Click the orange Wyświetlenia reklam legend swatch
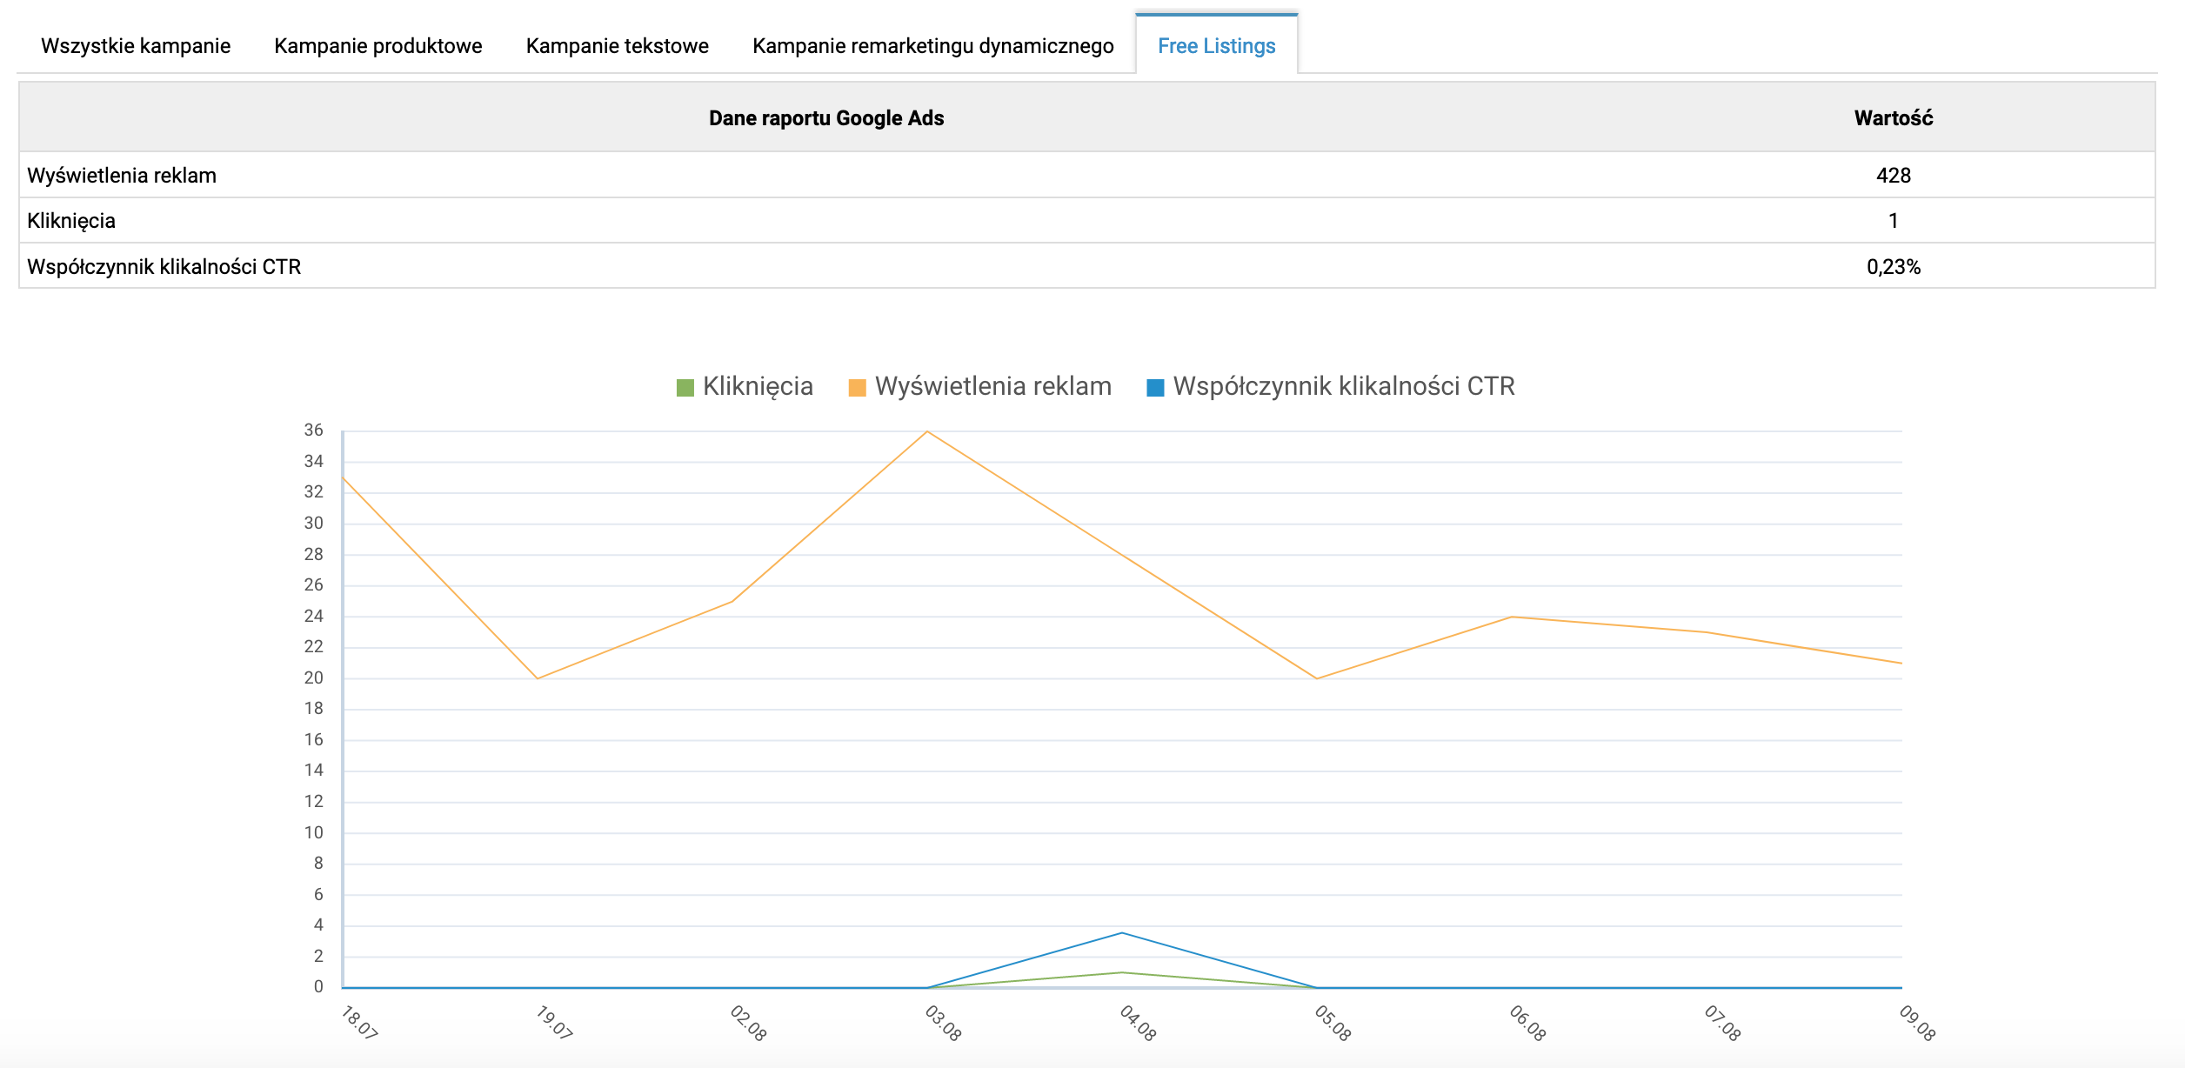Screen dimensions: 2185x1068 [857, 388]
